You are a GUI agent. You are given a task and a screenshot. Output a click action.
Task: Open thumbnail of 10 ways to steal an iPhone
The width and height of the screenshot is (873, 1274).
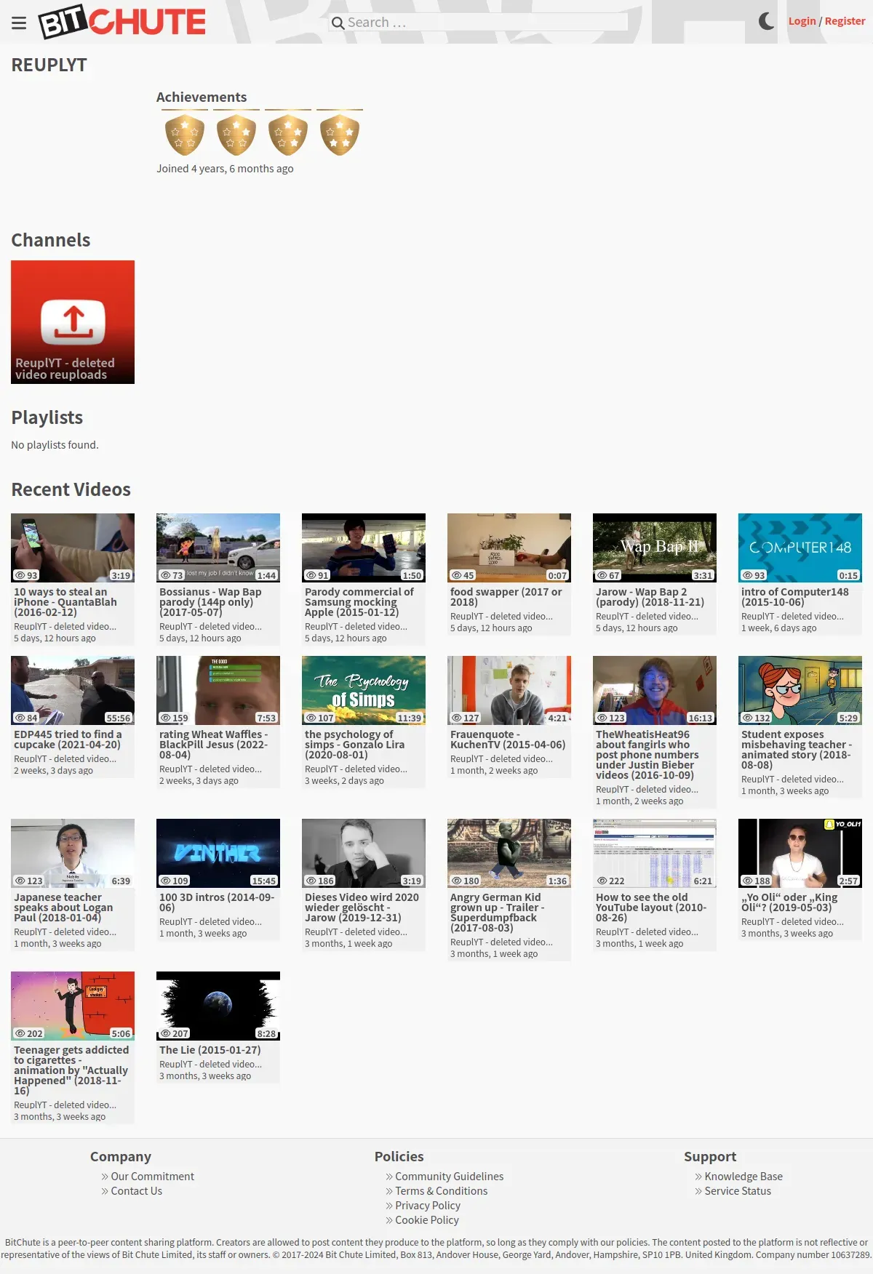coord(73,548)
